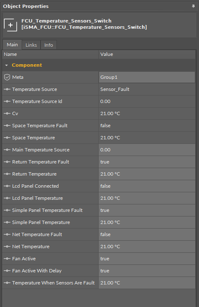This screenshot has width=199, height=307.
Task: Click the Main Temperature Source value field
Action: (147, 150)
